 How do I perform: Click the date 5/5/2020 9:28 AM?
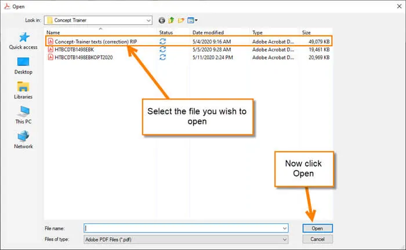point(212,50)
